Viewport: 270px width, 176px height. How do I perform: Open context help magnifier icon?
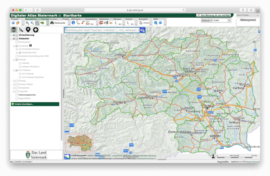tap(155, 23)
